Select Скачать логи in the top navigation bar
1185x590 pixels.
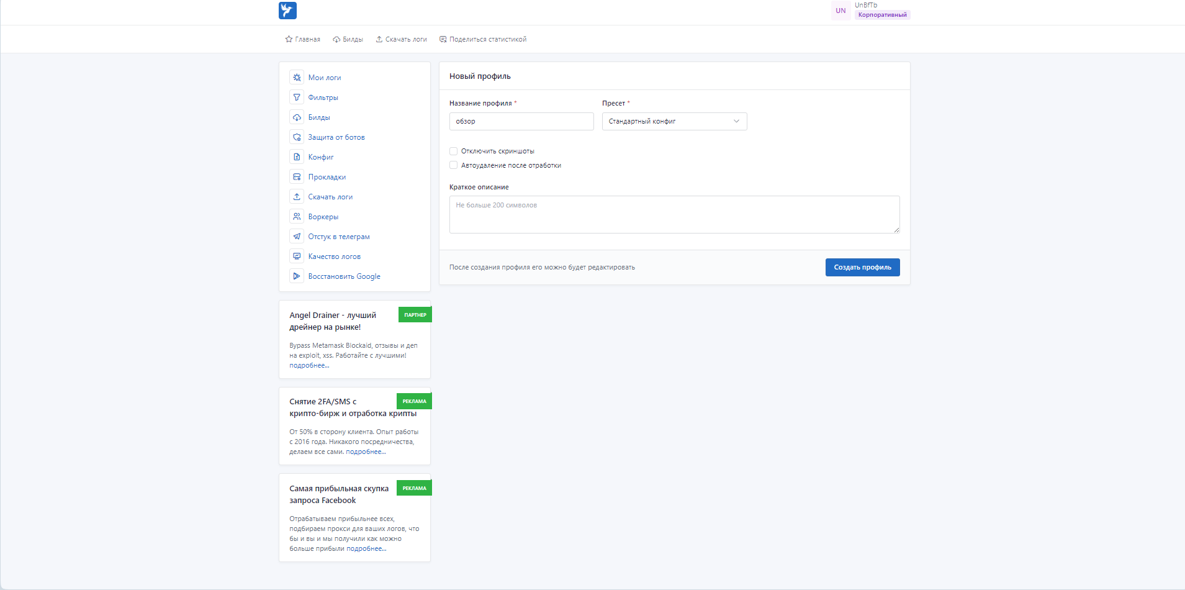(401, 39)
